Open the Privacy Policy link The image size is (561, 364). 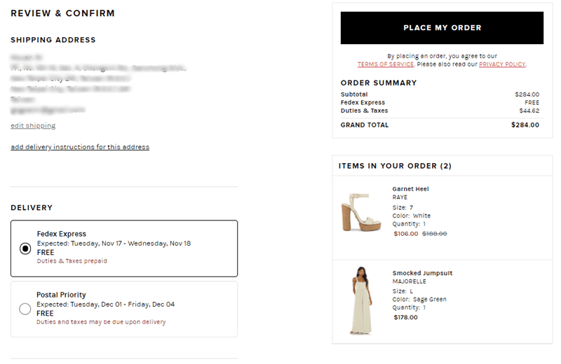502,64
